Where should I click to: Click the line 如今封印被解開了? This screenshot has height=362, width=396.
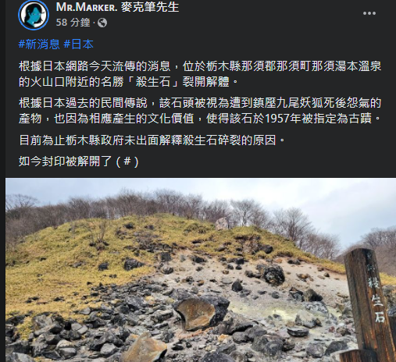[78, 161]
